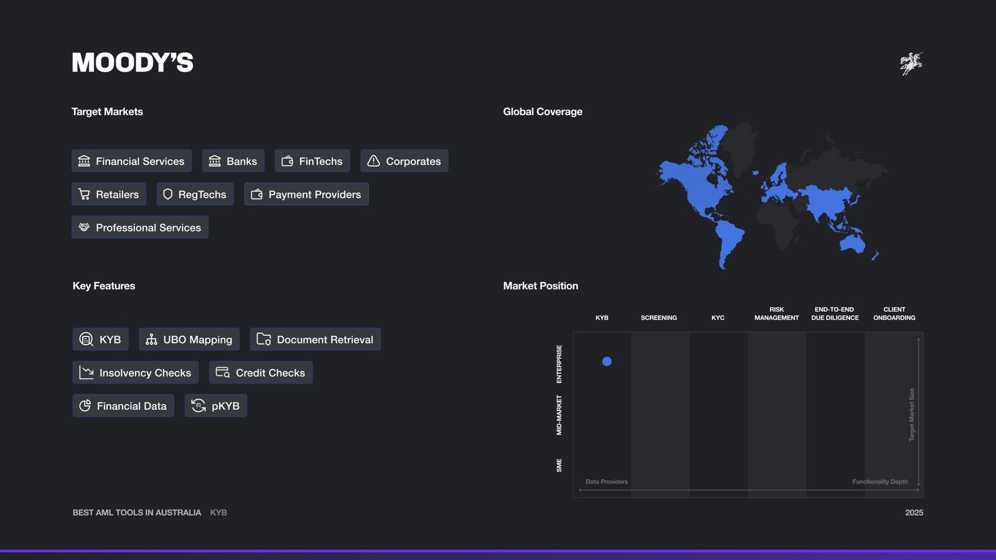Click the KYC column header
Viewport: 996px width, 560px height.
click(x=718, y=318)
